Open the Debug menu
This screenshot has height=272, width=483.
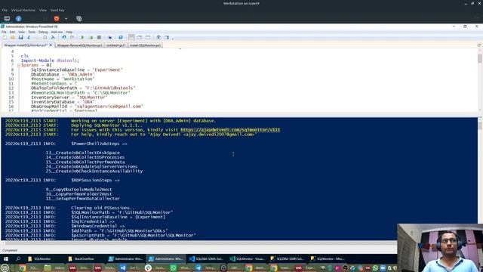click(x=43, y=32)
